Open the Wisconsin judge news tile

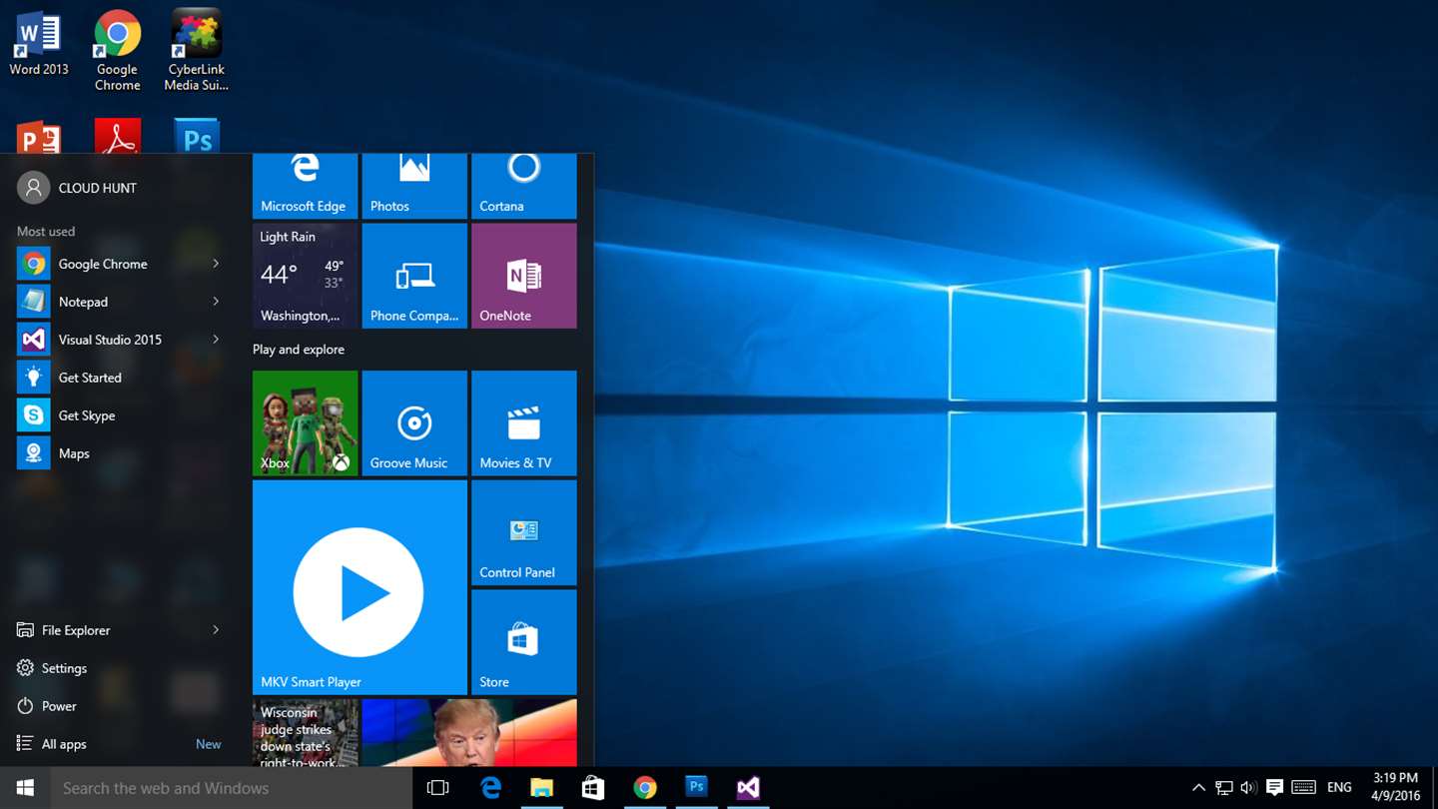[x=305, y=733]
